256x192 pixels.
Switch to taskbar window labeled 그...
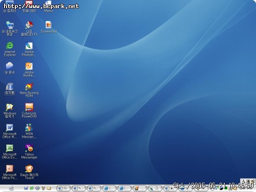155,188
